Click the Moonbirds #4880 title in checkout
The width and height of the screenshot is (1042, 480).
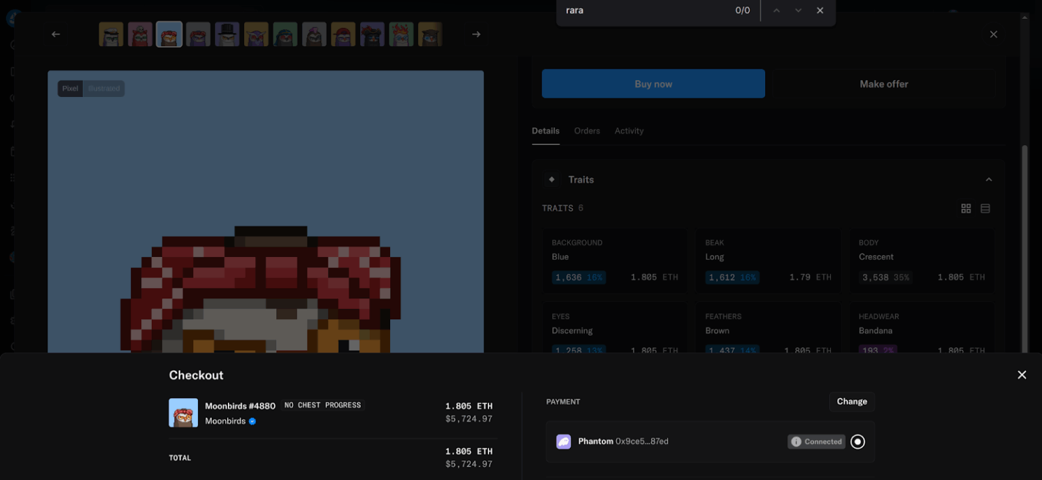pos(240,406)
